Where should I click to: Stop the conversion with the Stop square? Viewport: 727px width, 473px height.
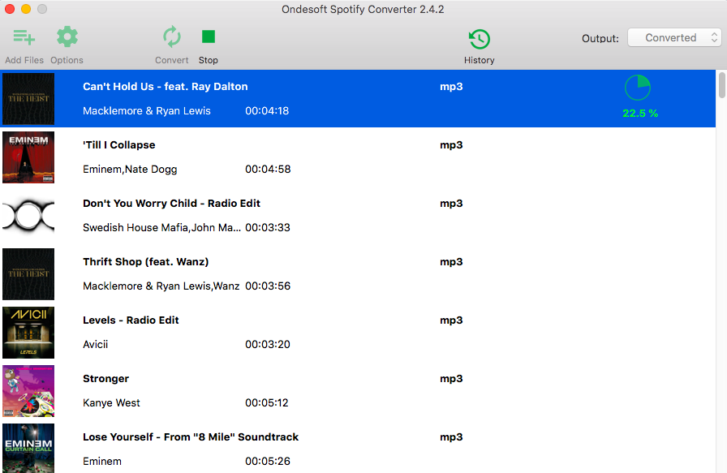coord(209,37)
